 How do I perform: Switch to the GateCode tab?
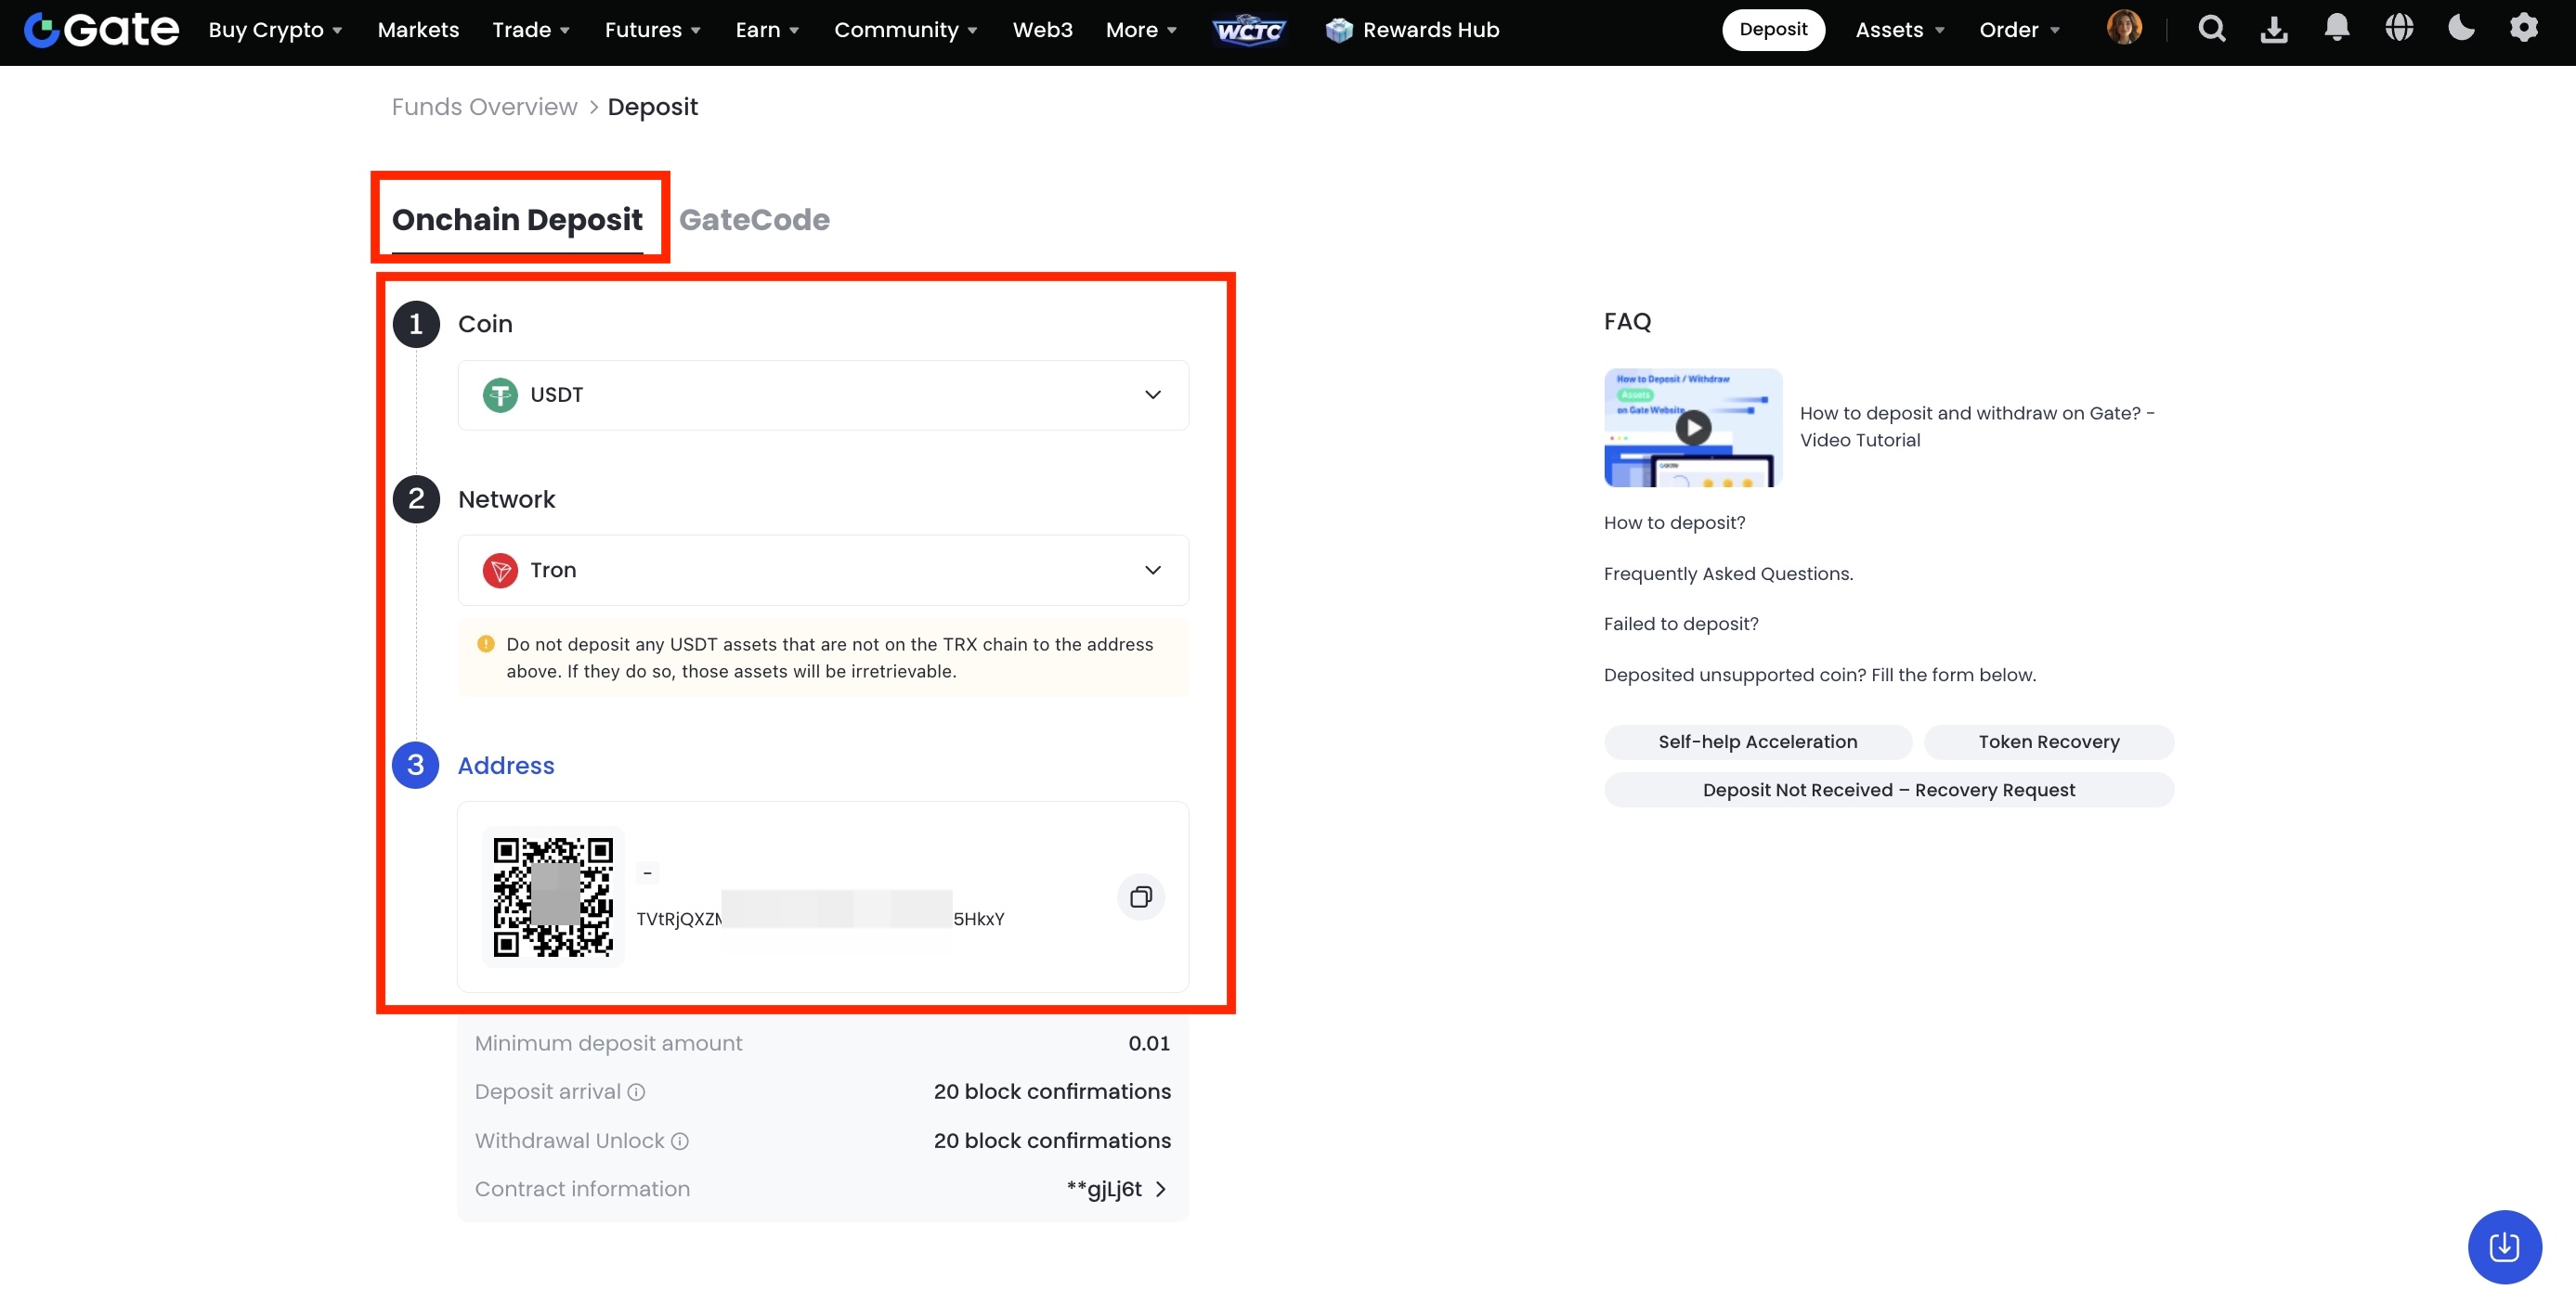754,219
